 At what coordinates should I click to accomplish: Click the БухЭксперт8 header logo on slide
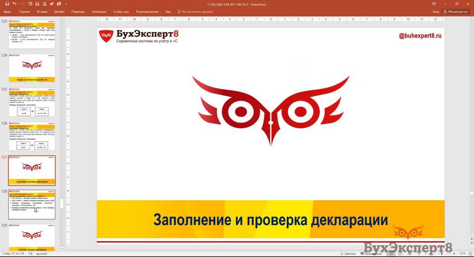click(x=139, y=36)
